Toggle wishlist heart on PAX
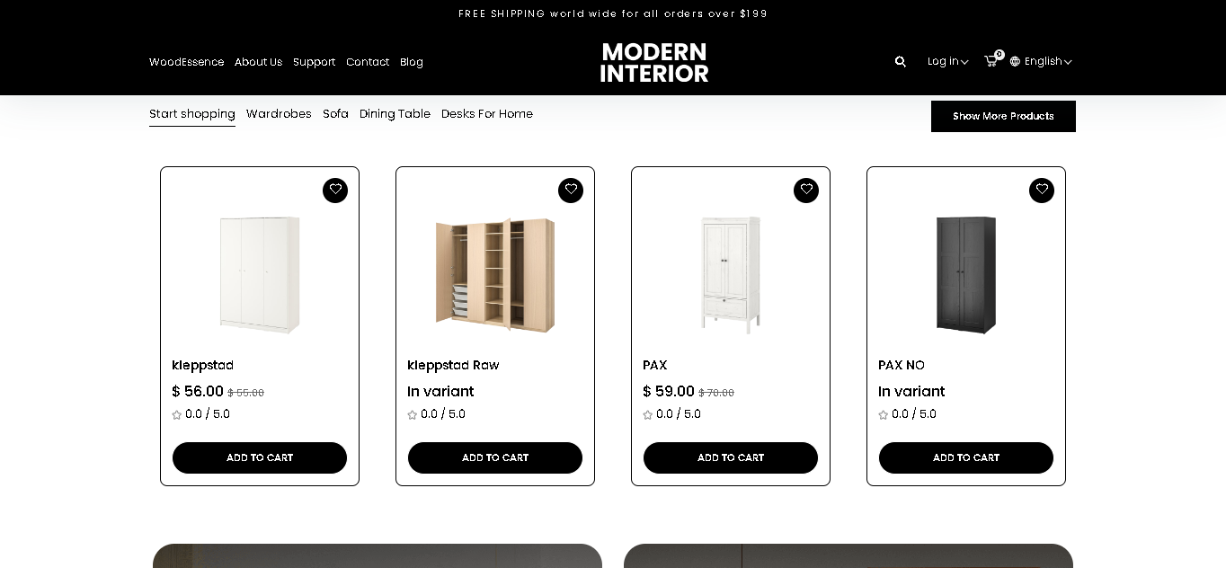 806,191
